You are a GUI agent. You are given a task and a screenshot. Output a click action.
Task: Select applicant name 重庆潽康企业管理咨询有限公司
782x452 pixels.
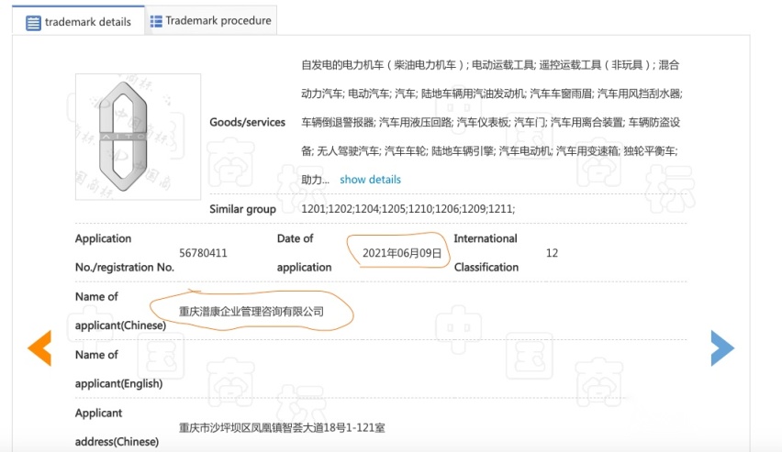click(251, 312)
